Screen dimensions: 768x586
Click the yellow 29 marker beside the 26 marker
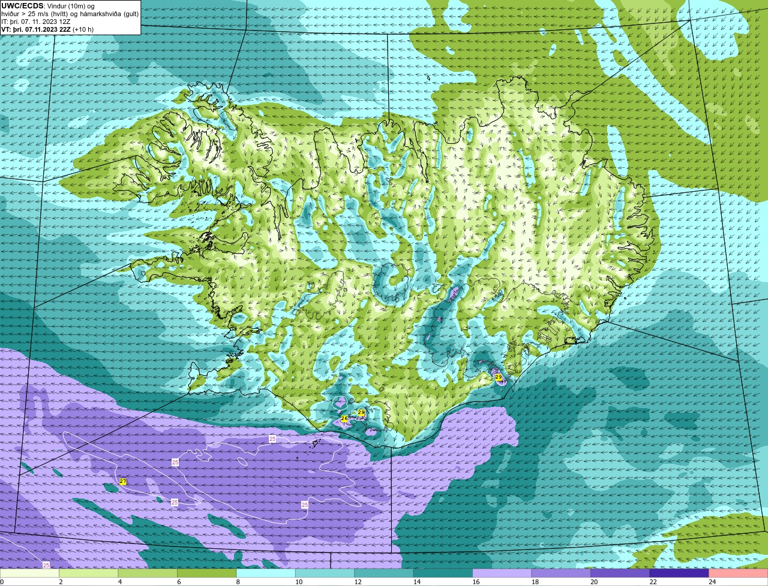tap(361, 413)
